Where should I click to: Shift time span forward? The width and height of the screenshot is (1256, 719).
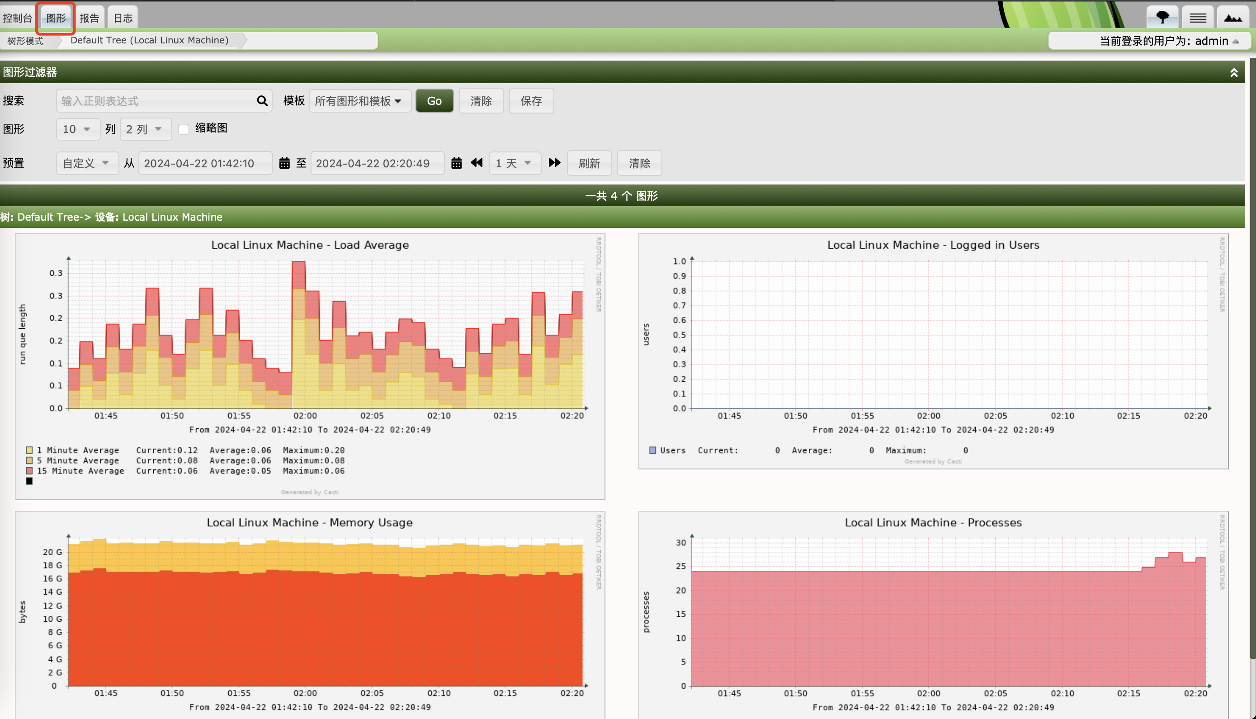coord(554,162)
